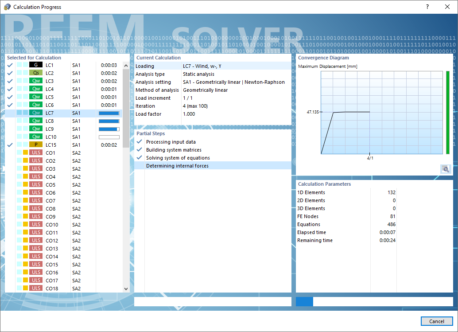458x332 pixels.
Task: Click the RFEM solver icon in the title bar
Action: (7, 7)
